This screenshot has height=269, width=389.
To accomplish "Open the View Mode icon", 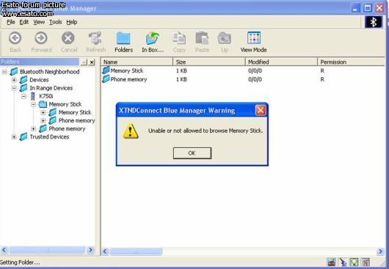I will pyautogui.click(x=254, y=38).
